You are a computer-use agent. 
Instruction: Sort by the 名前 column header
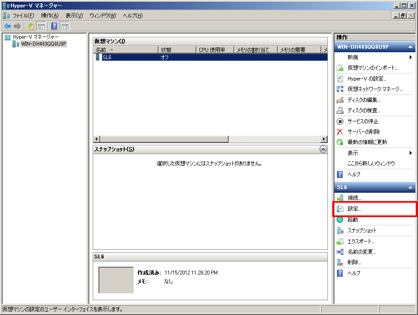click(x=125, y=50)
